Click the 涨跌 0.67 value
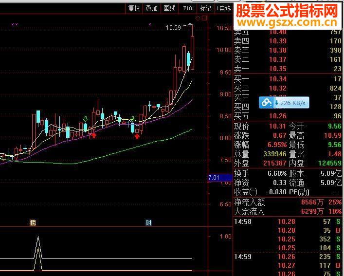Image resolution: width=344 pixels, height=276 pixels. tap(280, 135)
